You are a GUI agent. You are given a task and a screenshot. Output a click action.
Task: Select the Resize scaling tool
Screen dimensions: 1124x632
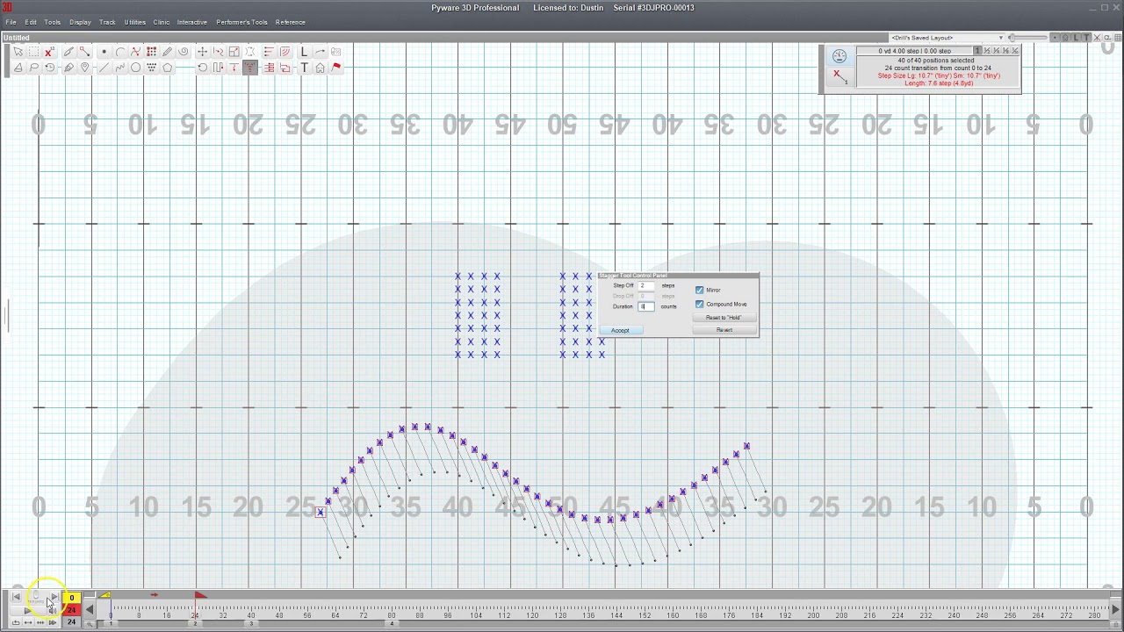point(234,52)
